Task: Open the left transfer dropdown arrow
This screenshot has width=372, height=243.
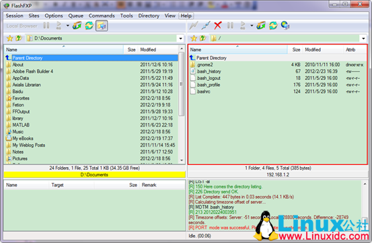Action: tap(68, 26)
